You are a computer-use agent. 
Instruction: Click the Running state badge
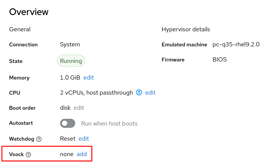[x=71, y=61]
